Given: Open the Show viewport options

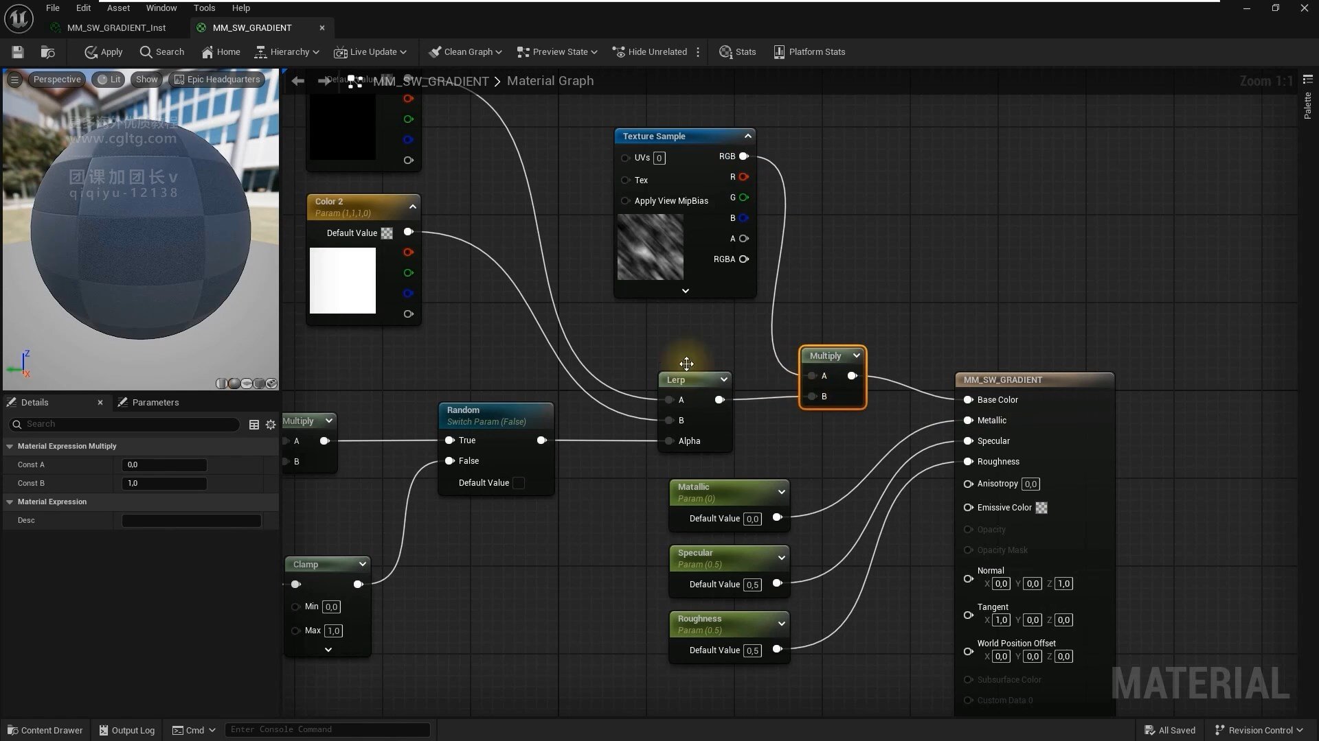Looking at the screenshot, I should coord(146,80).
